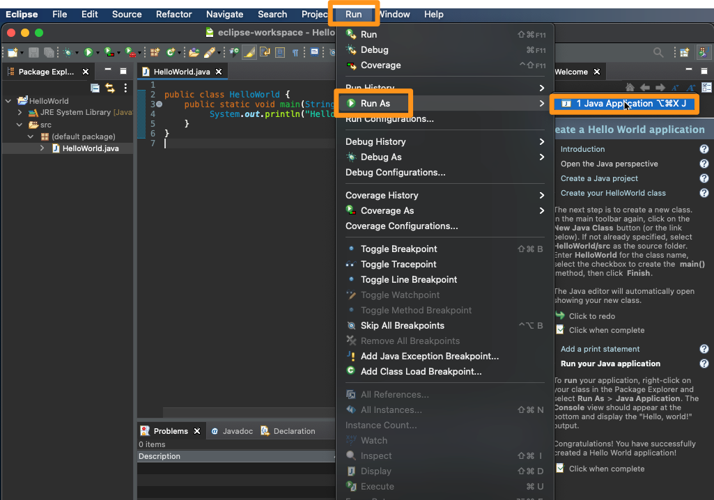
Task: Click the New Java Package toolbar icon
Action: [155, 53]
